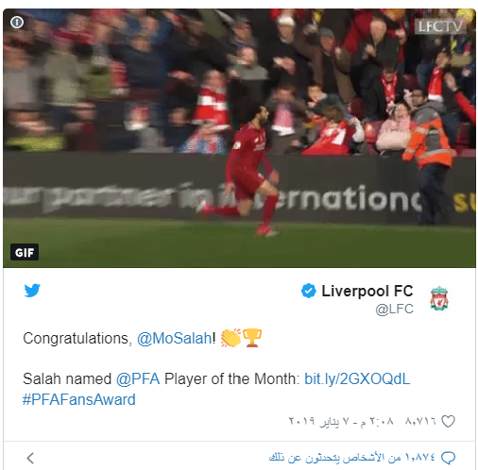Click the likes count number
This screenshot has height=470, width=478.
(420, 421)
